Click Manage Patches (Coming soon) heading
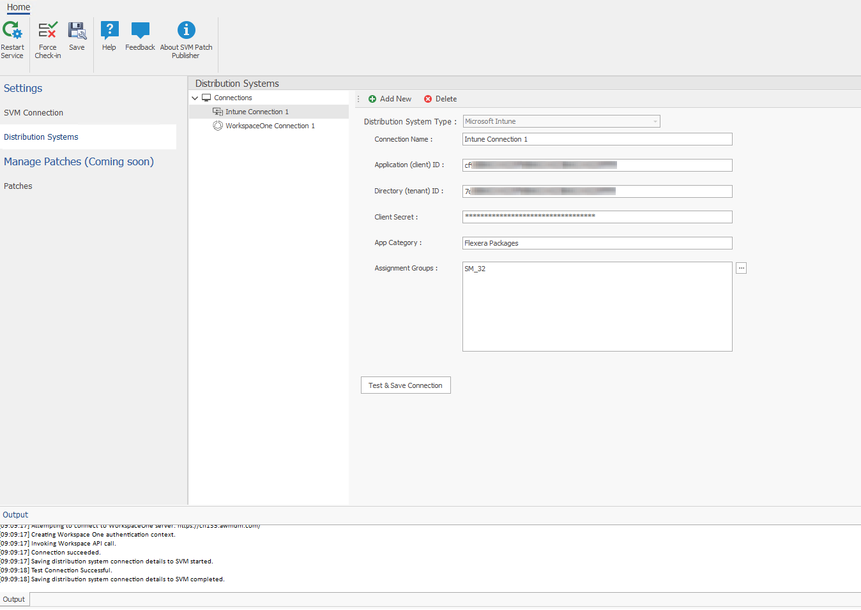The image size is (861, 610). point(79,161)
